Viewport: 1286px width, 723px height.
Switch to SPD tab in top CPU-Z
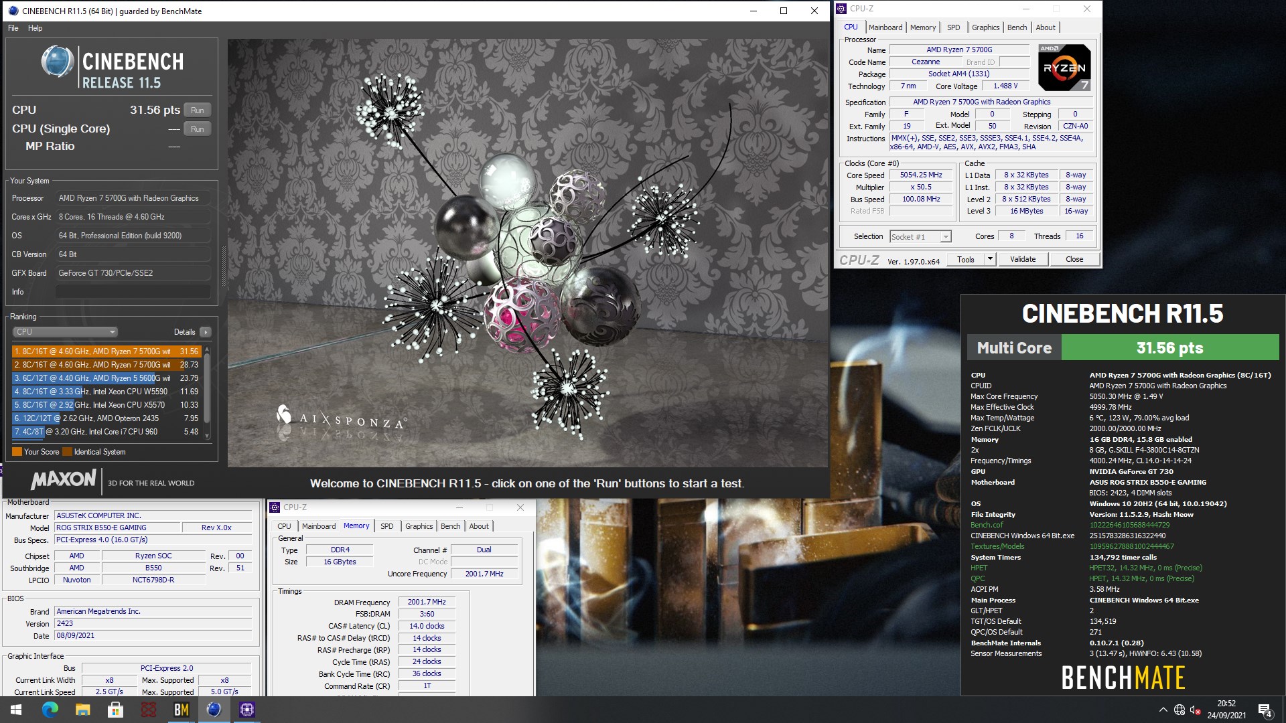(953, 27)
